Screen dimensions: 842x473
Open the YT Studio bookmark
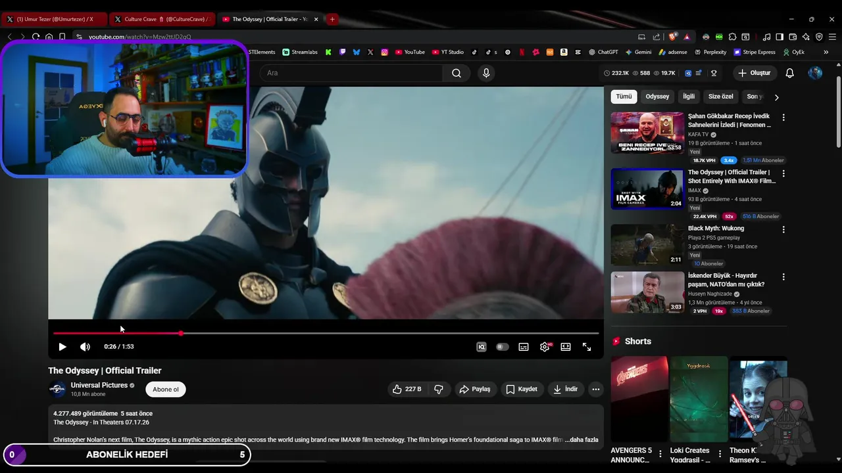(x=448, y=52)
